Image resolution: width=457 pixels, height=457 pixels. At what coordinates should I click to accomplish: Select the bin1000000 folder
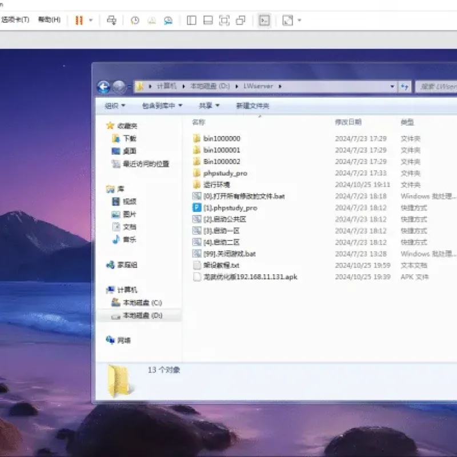click(x=222, y=138)
